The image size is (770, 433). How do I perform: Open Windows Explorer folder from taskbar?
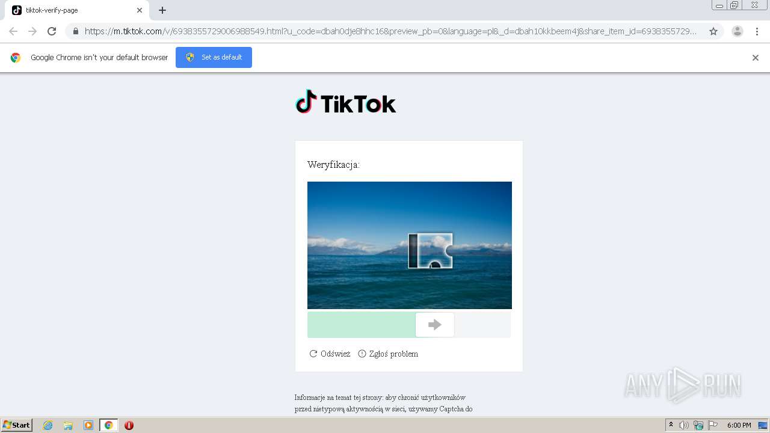pos(68,425)
